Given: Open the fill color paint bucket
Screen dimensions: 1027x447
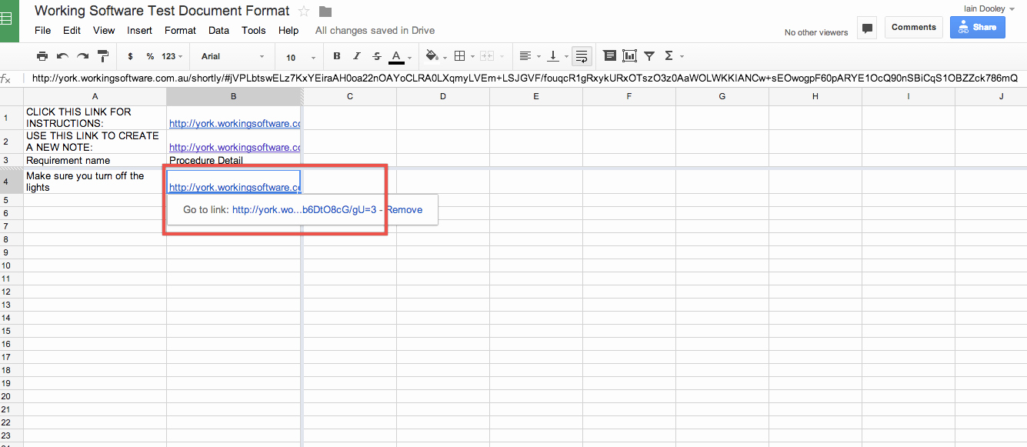Looking at the screenshot, I should click(431, 56).
